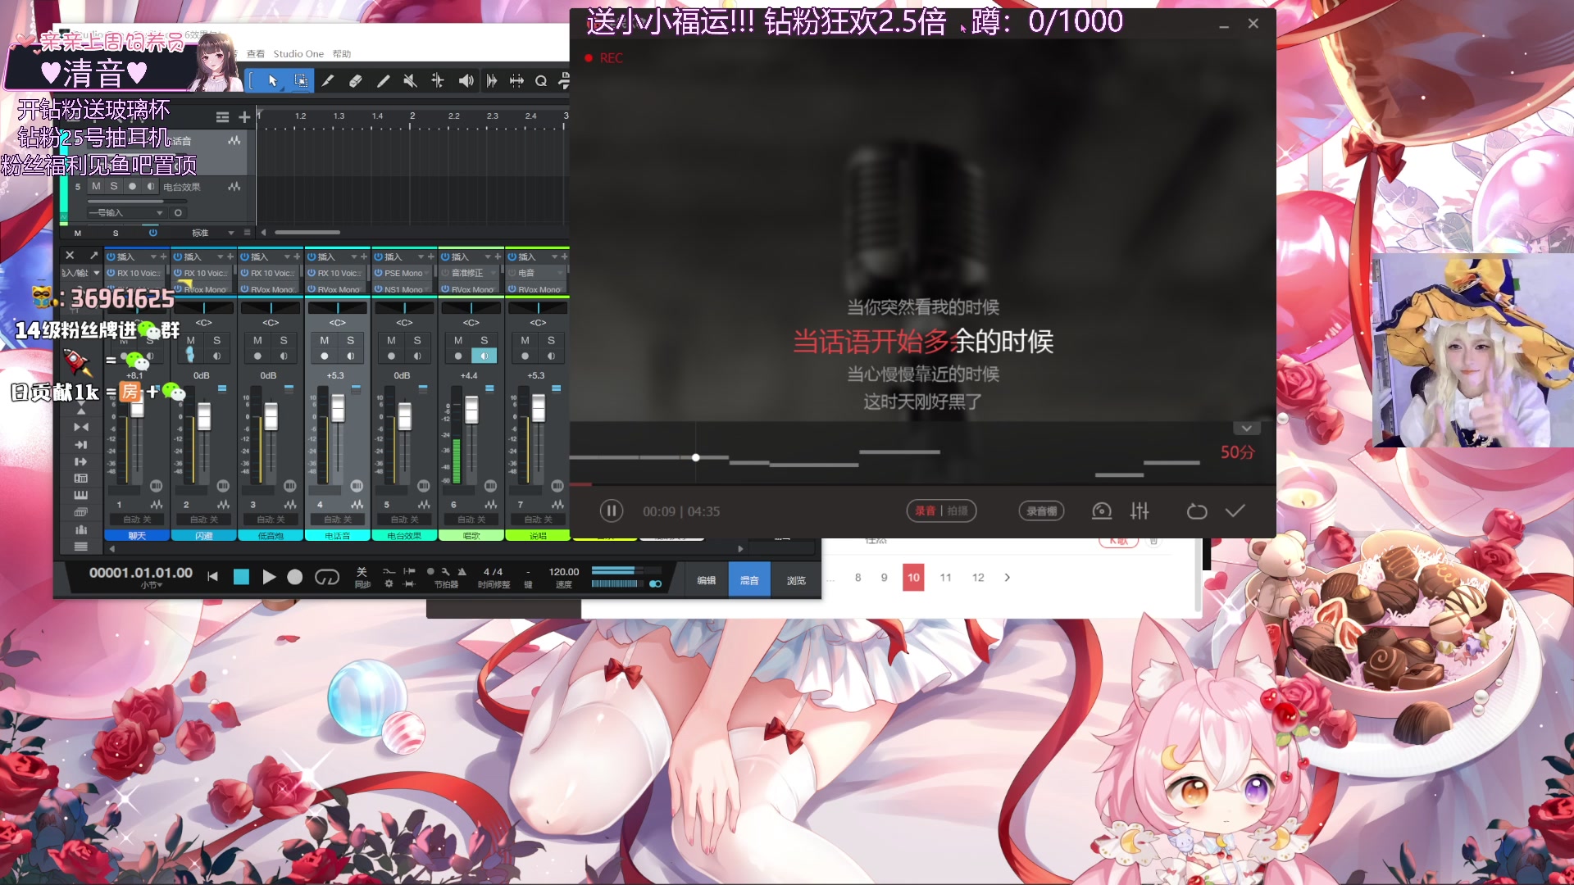1574x885 pixels.
Task: Open the 标准 track size dropdown
Action: click(x=212, y=233)
